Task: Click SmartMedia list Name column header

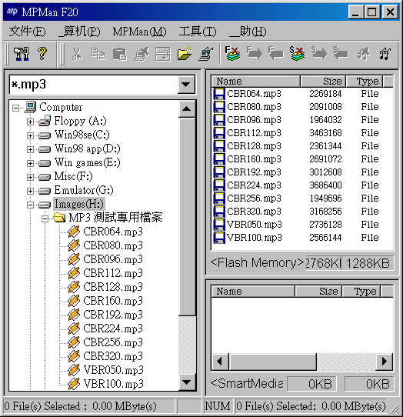Action: tap(253, 292)
